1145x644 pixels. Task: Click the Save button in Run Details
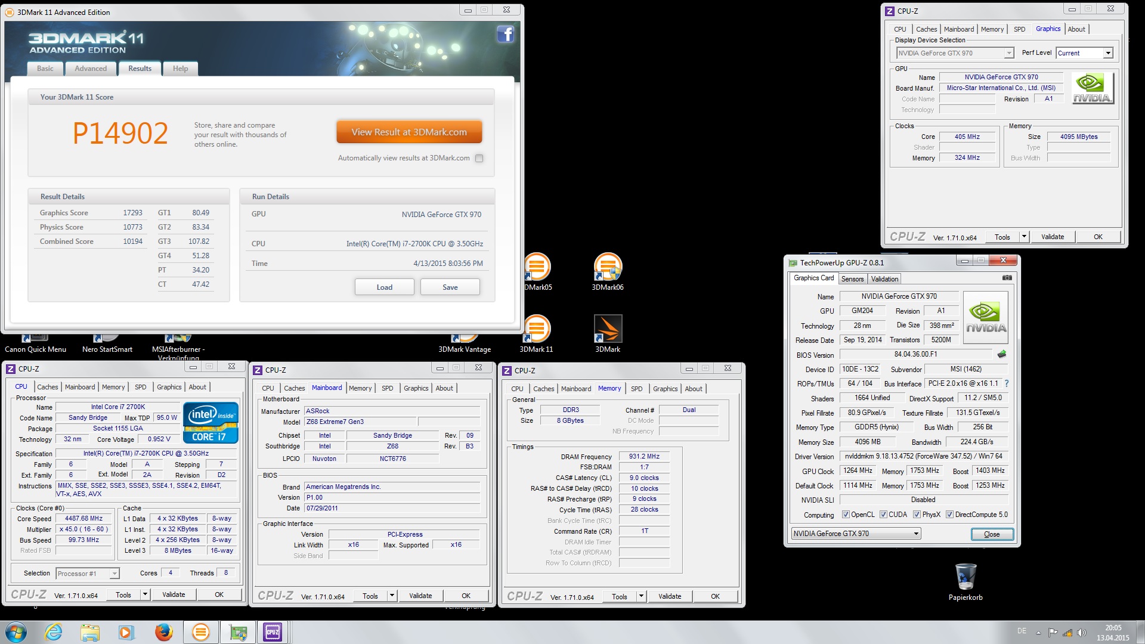click(x=450, y=287)
